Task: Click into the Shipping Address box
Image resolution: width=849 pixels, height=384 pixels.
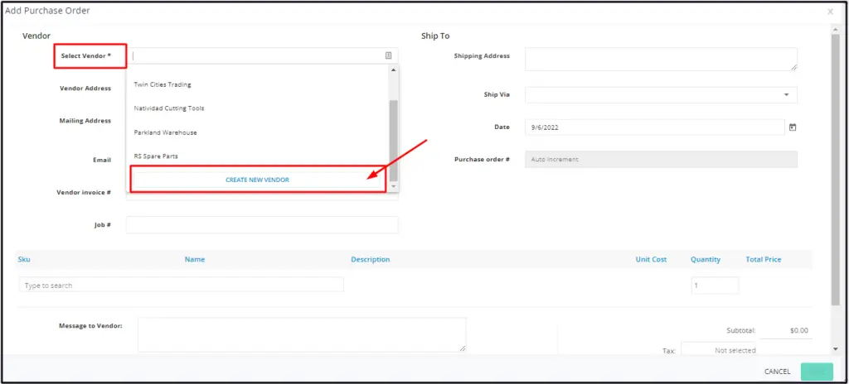Action: click(661, 59)
